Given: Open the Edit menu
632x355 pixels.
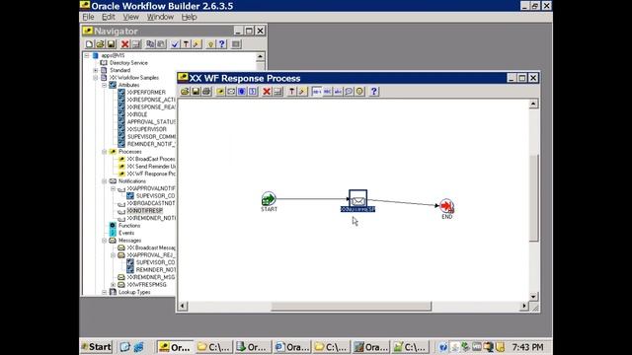Looking at the screenshot, I should tap(108, 17).
